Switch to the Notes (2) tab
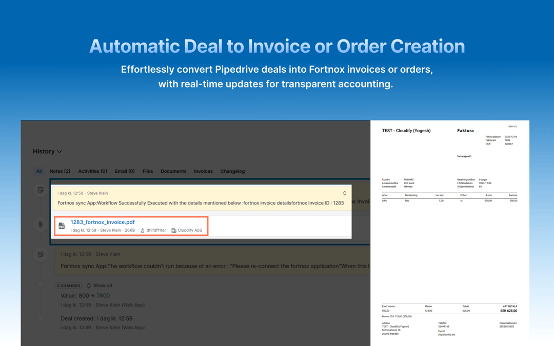 (60, 171)
